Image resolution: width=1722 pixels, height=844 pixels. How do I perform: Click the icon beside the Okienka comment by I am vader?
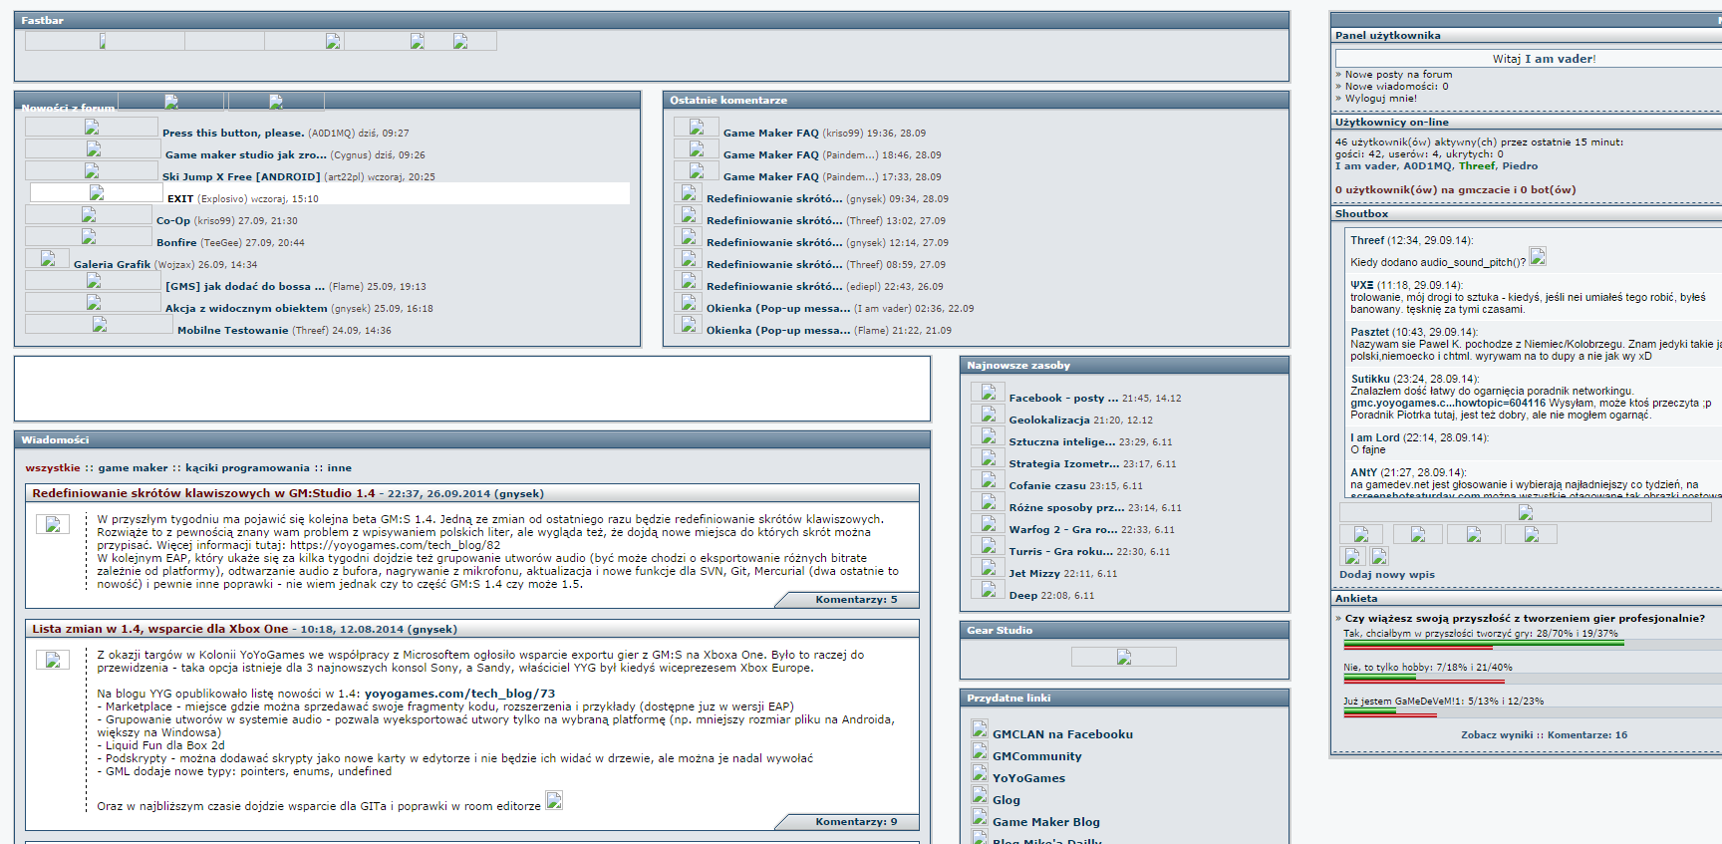689,302
